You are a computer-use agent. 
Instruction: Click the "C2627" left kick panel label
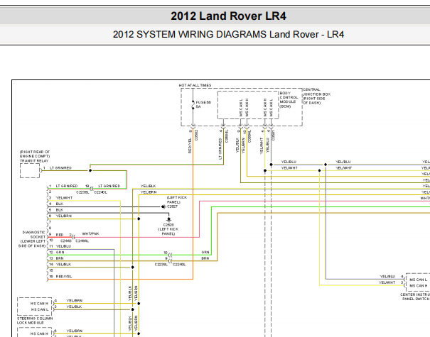[173, 206]
